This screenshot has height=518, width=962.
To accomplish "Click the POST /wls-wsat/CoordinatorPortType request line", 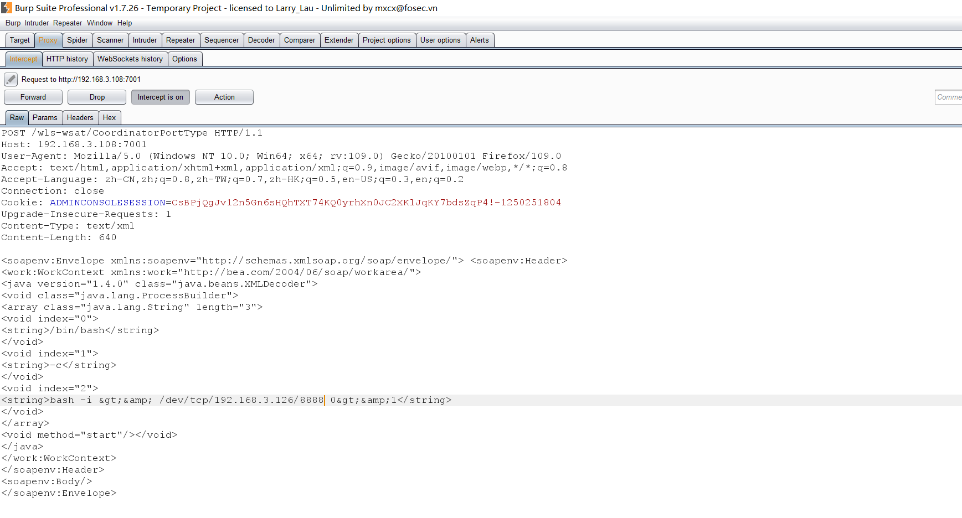I will [x=132, y=133].
